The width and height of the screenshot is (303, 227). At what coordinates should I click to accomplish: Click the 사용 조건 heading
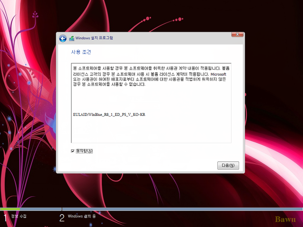click(x=81, y=52)
